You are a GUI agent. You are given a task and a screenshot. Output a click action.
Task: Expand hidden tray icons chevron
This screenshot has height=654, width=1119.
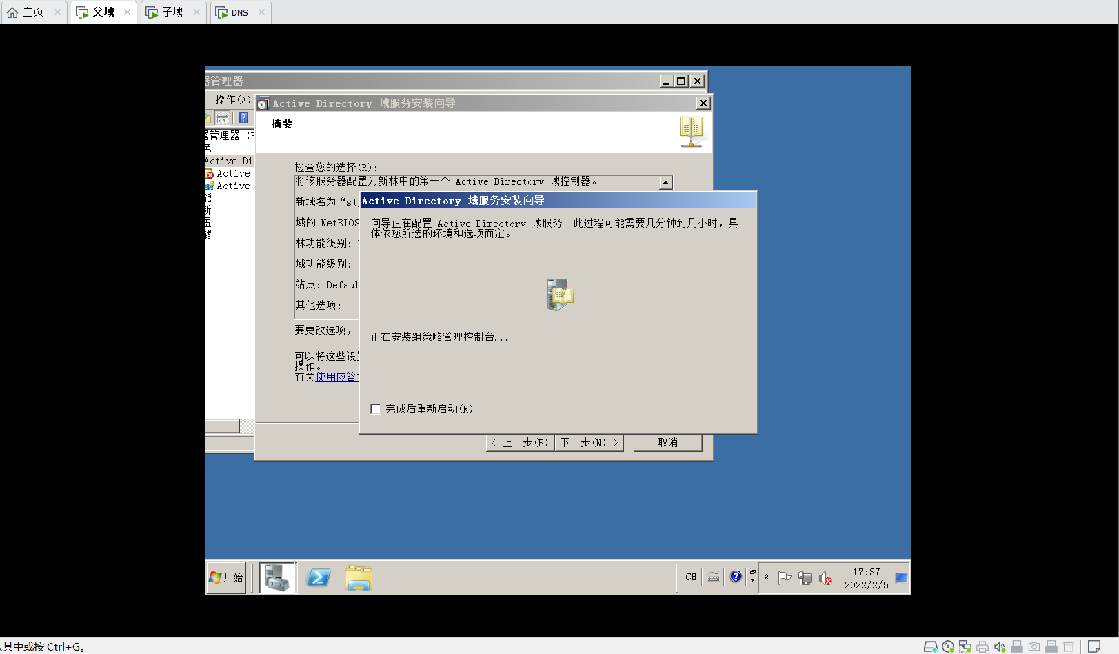click(766, 577)
